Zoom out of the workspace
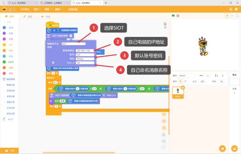This screenshot has height=154, width=241. [164, 141]
